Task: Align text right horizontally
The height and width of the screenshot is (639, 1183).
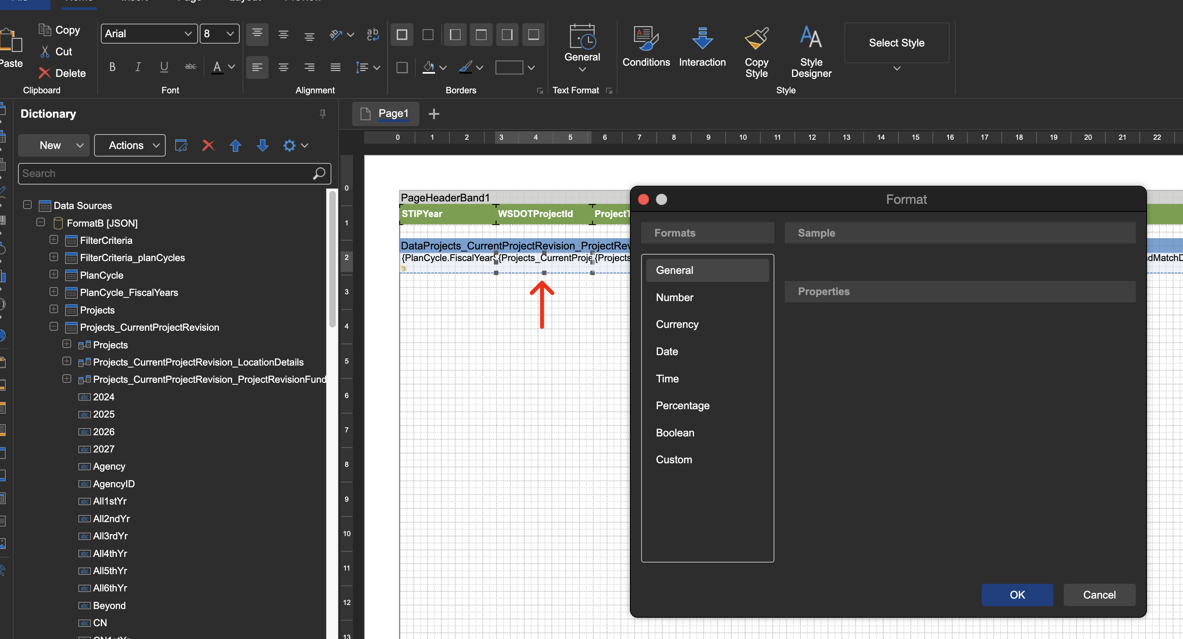Action: pos(309,68)
